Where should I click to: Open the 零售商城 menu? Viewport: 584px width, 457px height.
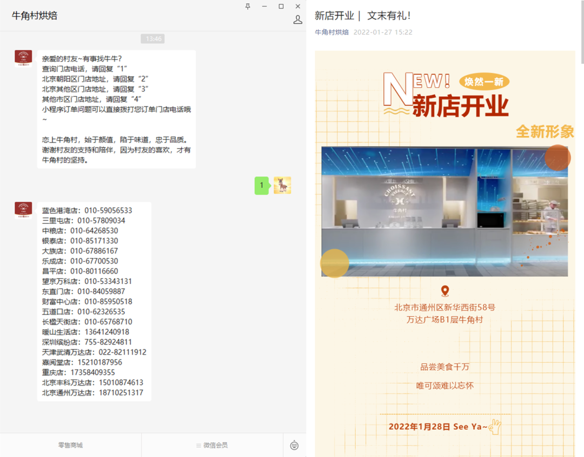(70, 445)
